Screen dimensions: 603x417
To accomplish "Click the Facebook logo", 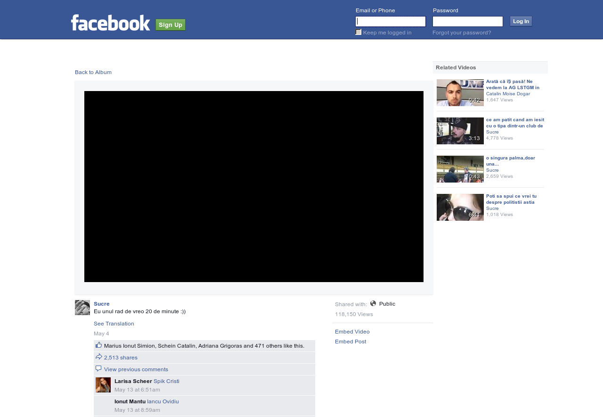I will [111, 23].
